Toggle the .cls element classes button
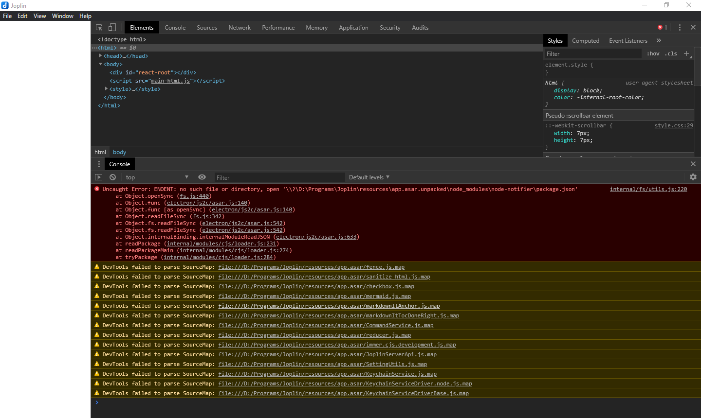This screenshot has height=418, width=701. (672, 53)
